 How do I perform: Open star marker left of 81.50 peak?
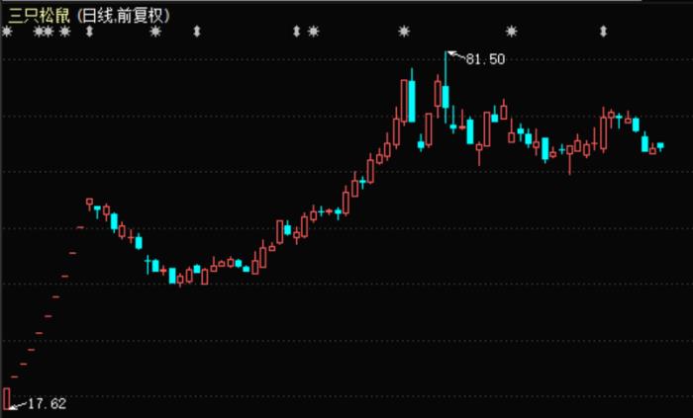click(403, 32)
